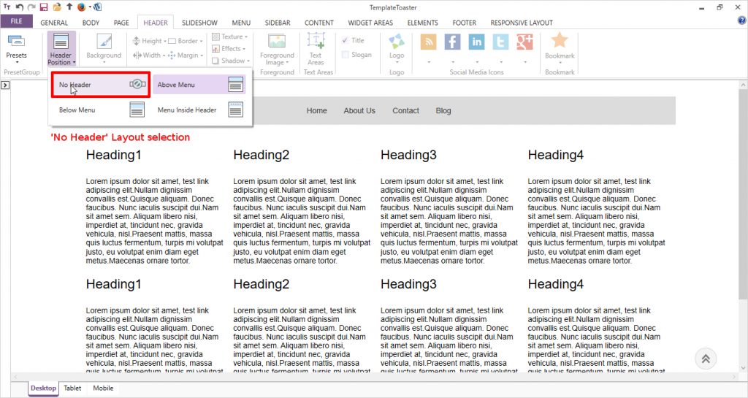This screenshot has width=748, height=398.
Task: Toggle the Title checkbox
Action: click(346, 41)
